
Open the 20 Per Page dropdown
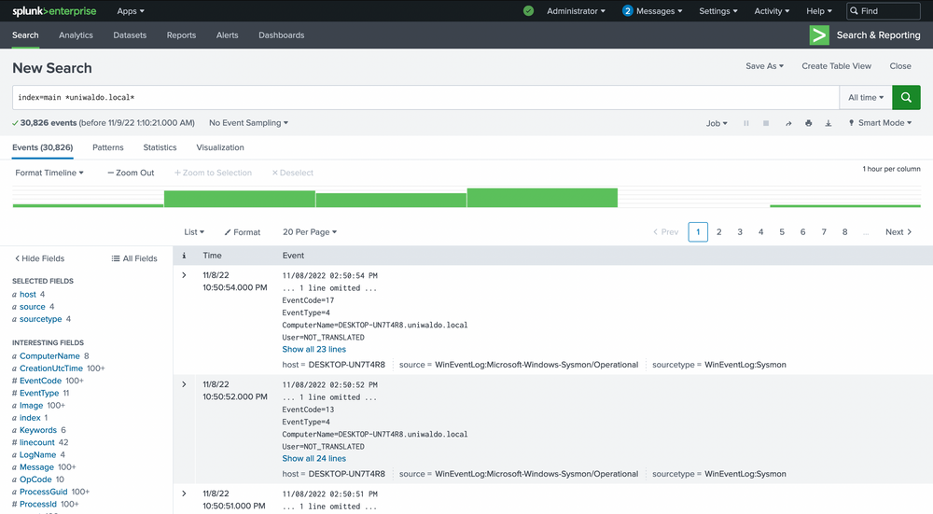(x=310, y=232)
